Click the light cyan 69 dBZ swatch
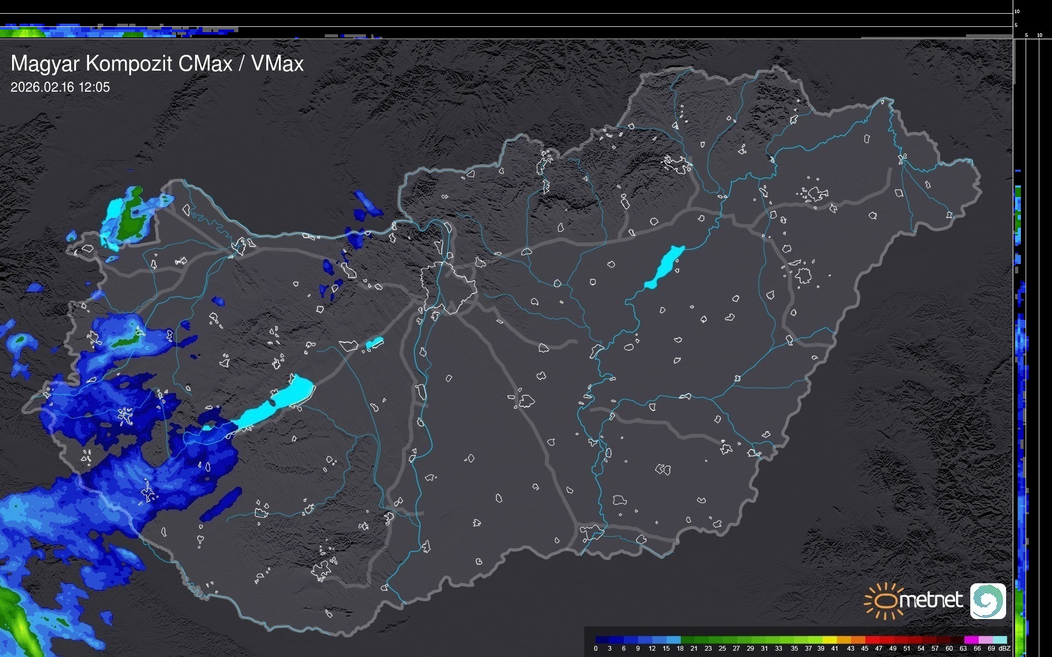This screenshot has height=657, width=1052. click(x=1000, y=640)
